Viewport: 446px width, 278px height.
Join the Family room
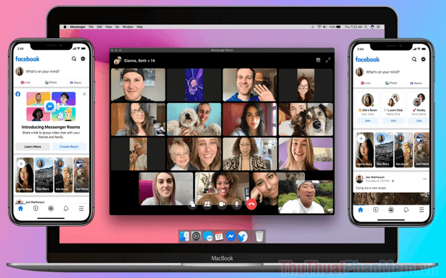pyautogui.click(x=419, y=121)
